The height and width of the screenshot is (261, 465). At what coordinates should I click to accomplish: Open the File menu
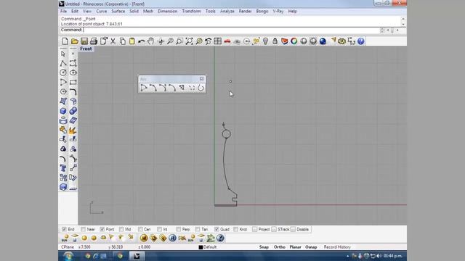point(63,12)
